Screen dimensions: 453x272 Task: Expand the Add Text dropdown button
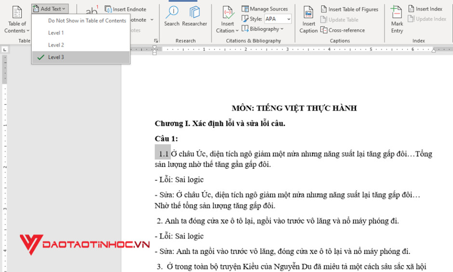point(50,9)
